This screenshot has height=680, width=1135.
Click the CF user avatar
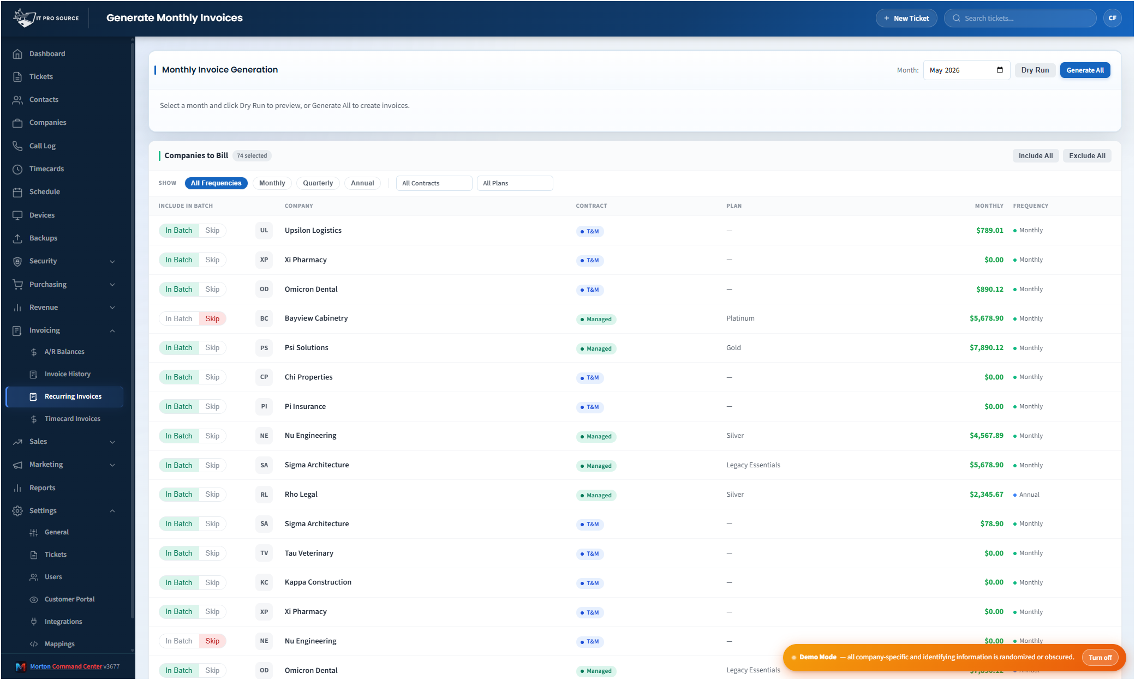pos(1112,18)
